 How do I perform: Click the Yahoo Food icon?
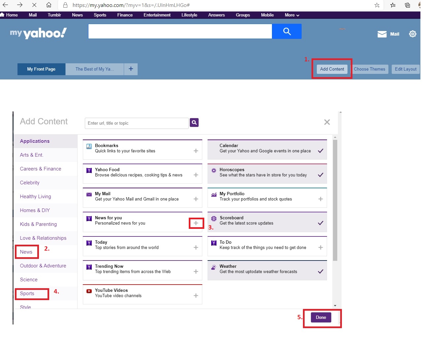coord(89,170)
